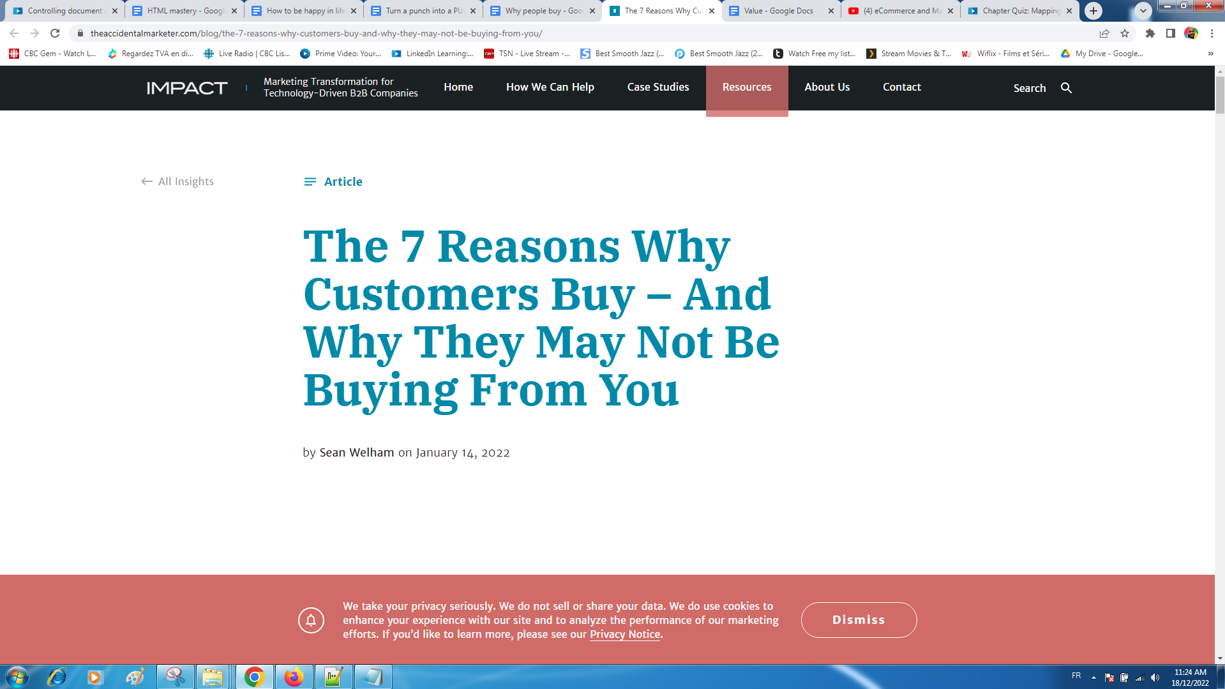Click the search magnifier icon in site header
This screenshot has width=1225, height=689.
(1066, 88)
